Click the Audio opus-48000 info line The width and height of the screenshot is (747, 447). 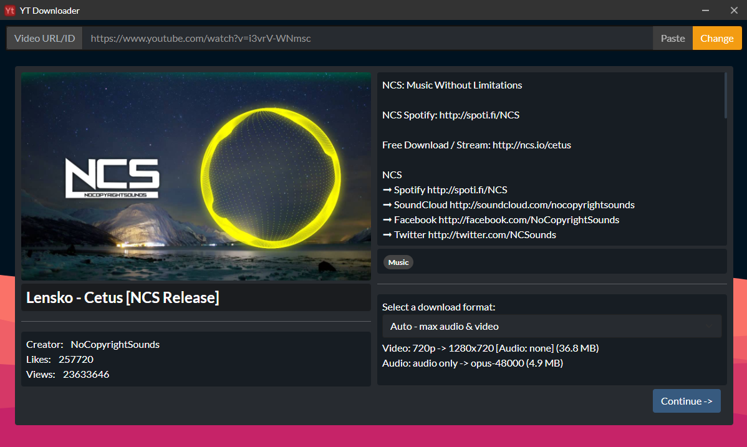tap(473, 363)
